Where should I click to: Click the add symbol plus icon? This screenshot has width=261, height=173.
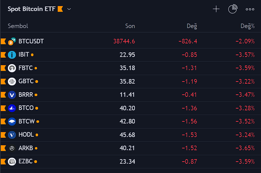pyautogui.click(x=216, y=9)
